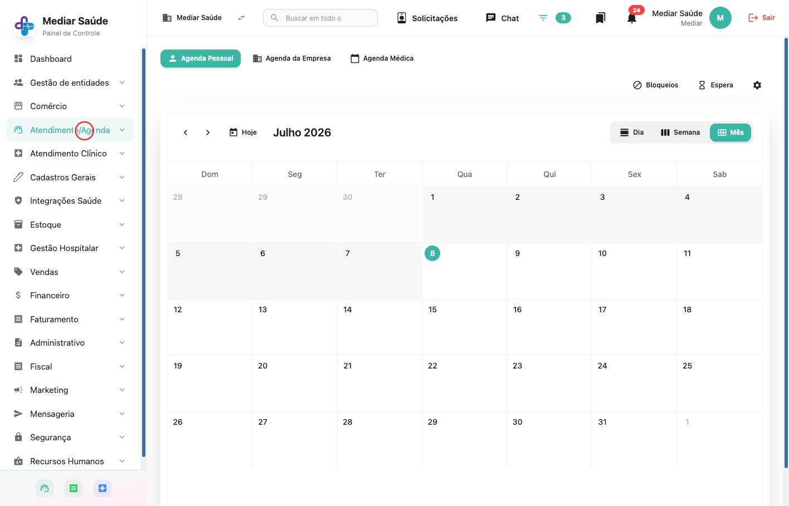Expand the Financeiro menu chevron

[x=122, y=295]
